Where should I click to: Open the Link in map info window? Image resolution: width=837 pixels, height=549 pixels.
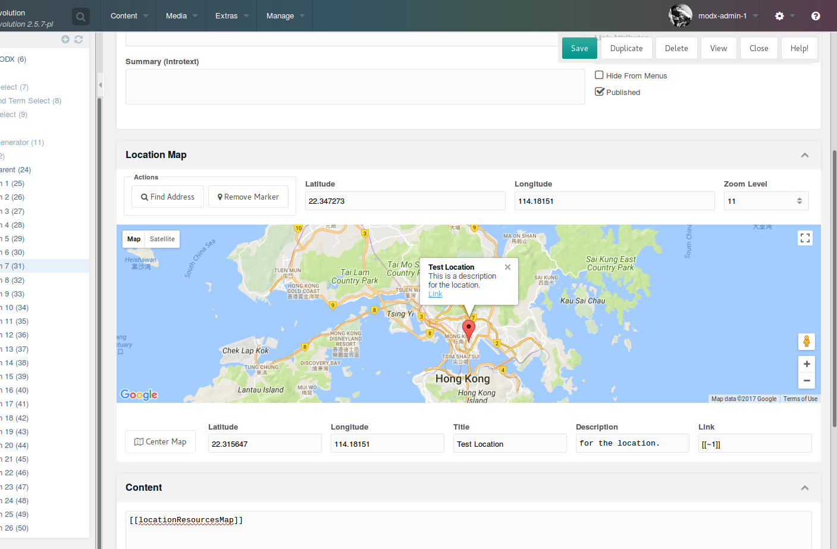435,294
